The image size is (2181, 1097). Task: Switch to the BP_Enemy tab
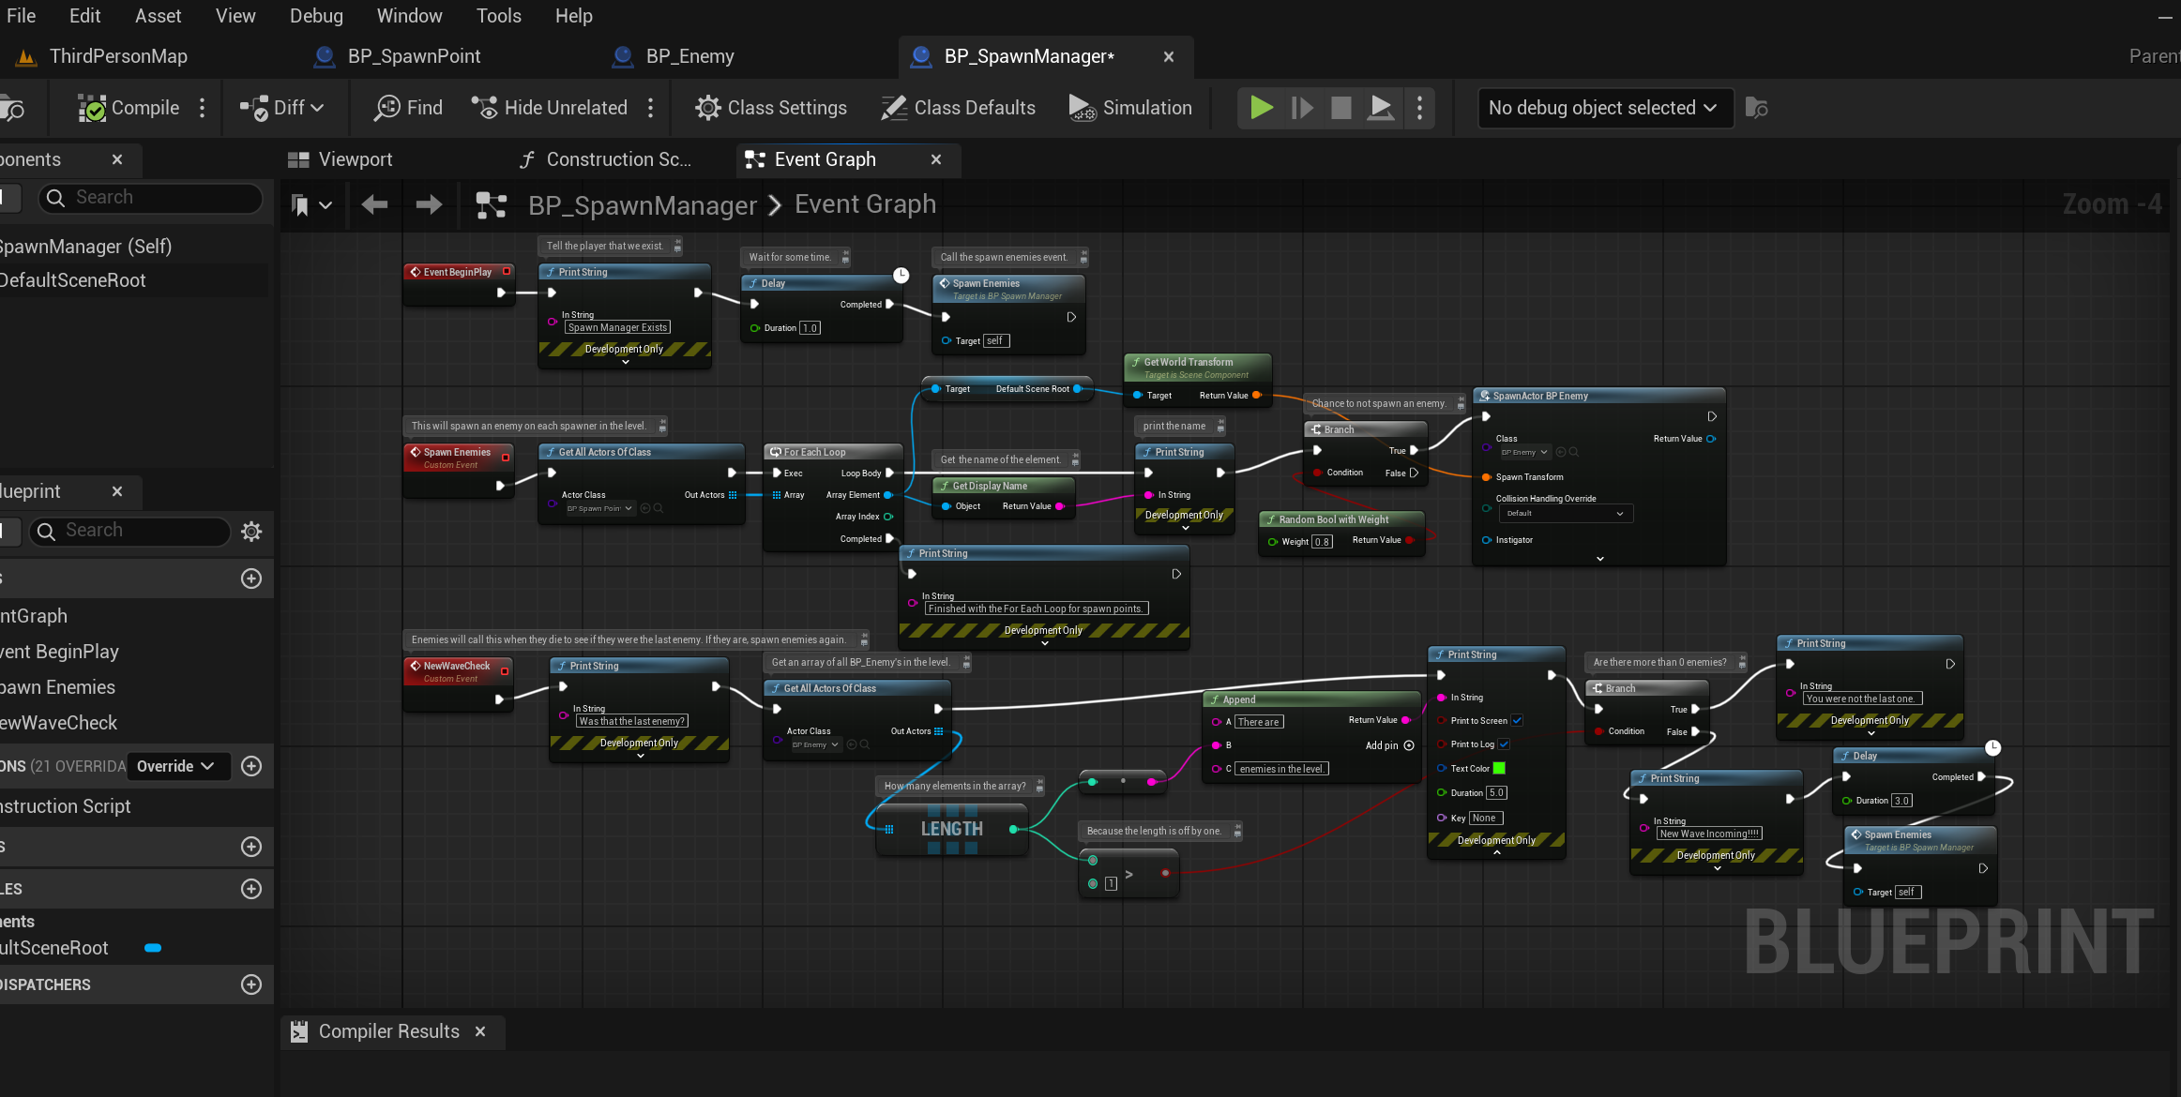(689, 56)
